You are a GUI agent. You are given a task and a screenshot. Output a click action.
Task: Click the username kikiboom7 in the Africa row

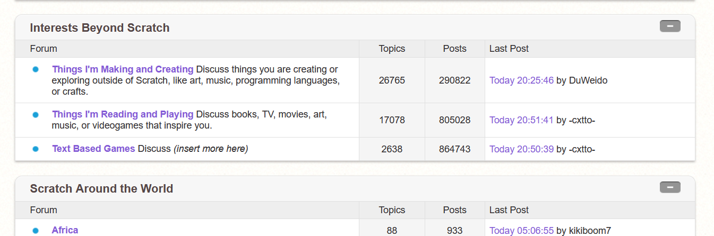[590, 231]
